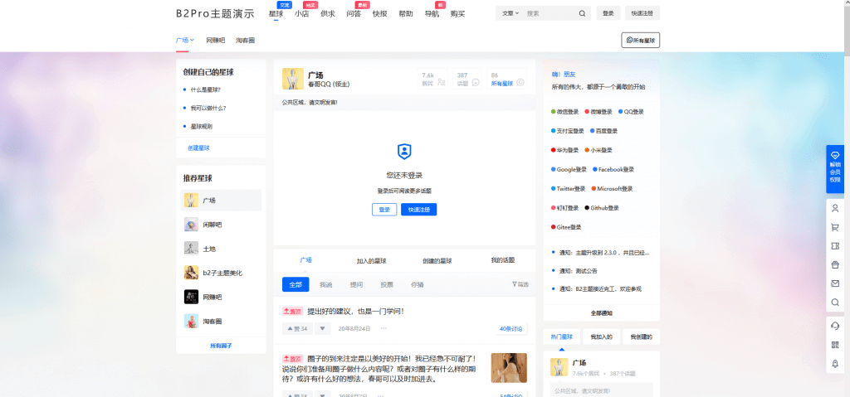Open the customer service headset icon
The image size is (850, 397).
[x=835, y=326]
